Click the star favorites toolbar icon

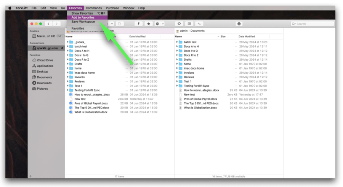pyautogui.click(x=149, y=24)
